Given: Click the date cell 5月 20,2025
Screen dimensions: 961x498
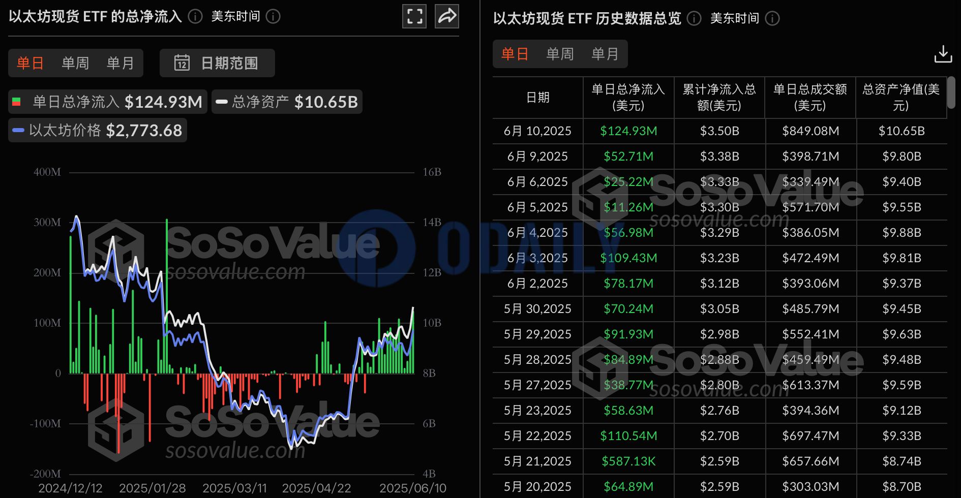Looking at the screenshot, I should 538,487.
